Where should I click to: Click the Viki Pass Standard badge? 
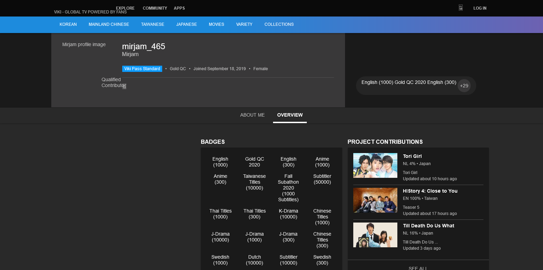[142, 69]
